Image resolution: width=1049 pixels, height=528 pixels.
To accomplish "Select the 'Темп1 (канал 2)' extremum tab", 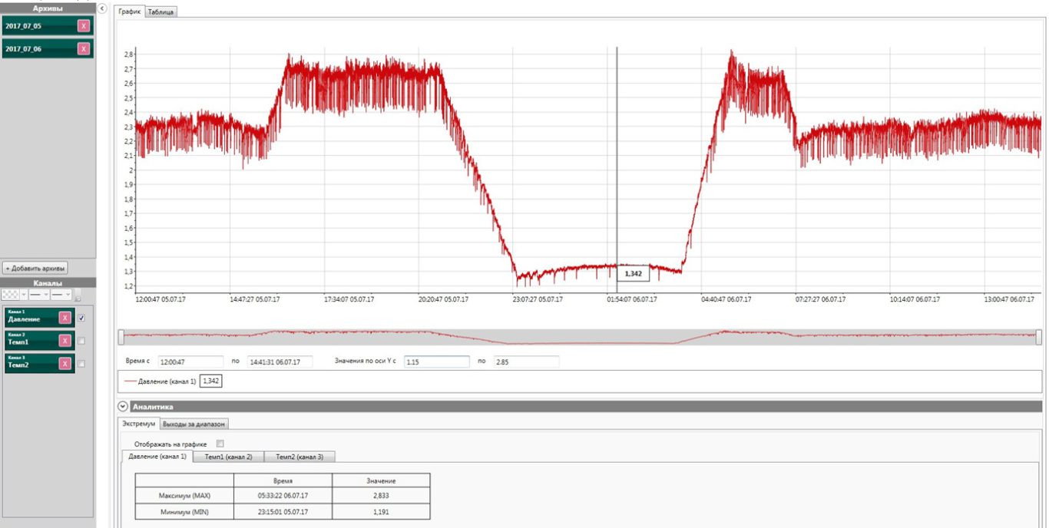I will click(x=228, y=457).
